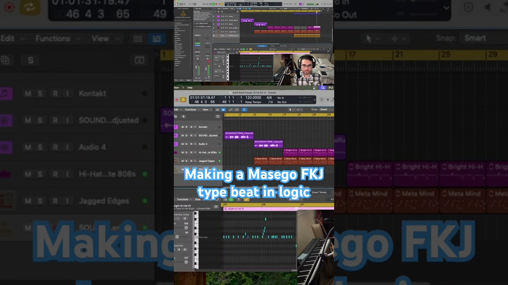Click the SOUND...djusted track audio icon

click(176, 135)
